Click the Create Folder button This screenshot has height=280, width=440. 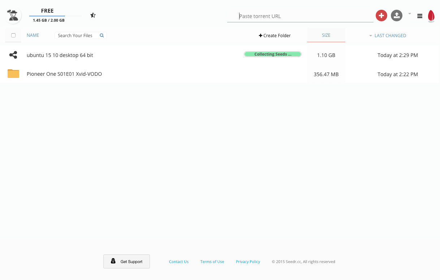click(275, 35)
